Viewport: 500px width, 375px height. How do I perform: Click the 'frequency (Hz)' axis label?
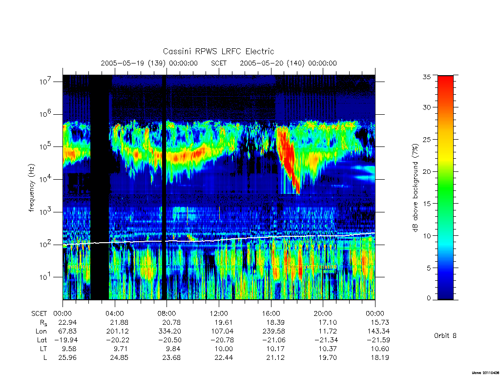tap(32, 188)
